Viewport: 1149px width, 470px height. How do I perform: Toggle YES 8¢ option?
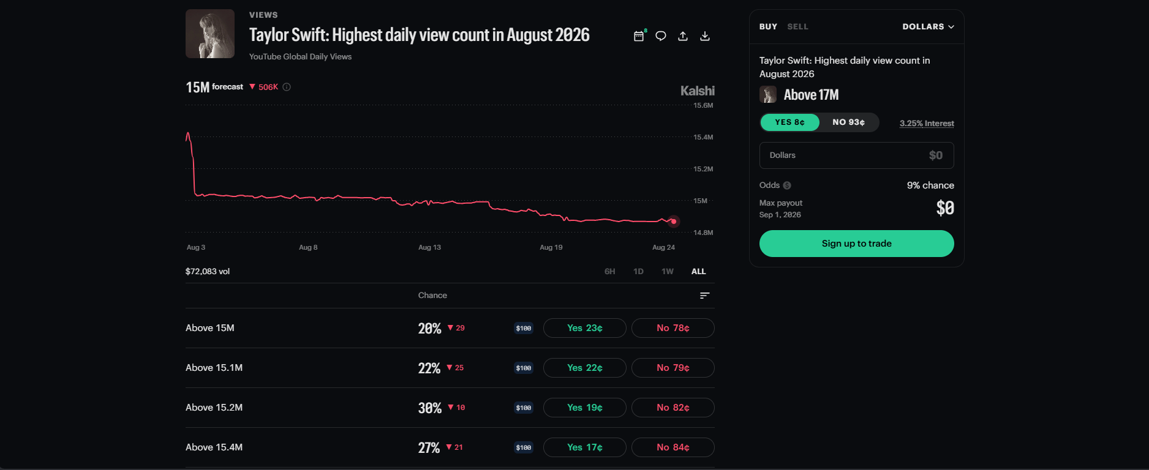click(x=789, y=122)
